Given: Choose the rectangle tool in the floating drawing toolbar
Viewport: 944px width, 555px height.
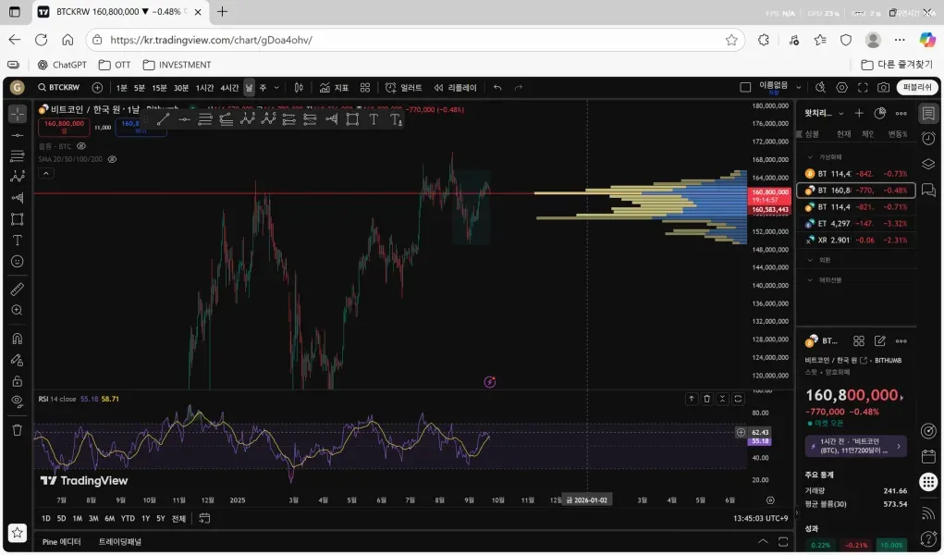Looking at the screenshot, I should (x=353, y=119).
